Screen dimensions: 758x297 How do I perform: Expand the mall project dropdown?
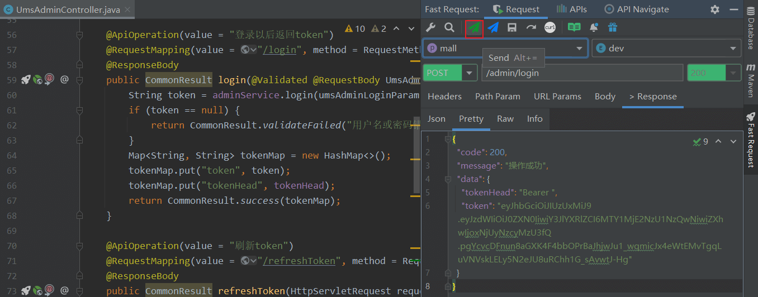[580, 49]
